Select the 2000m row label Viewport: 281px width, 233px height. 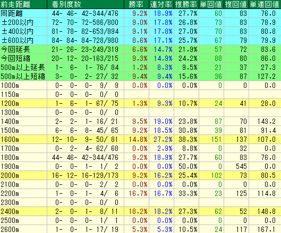click(10, 175)
